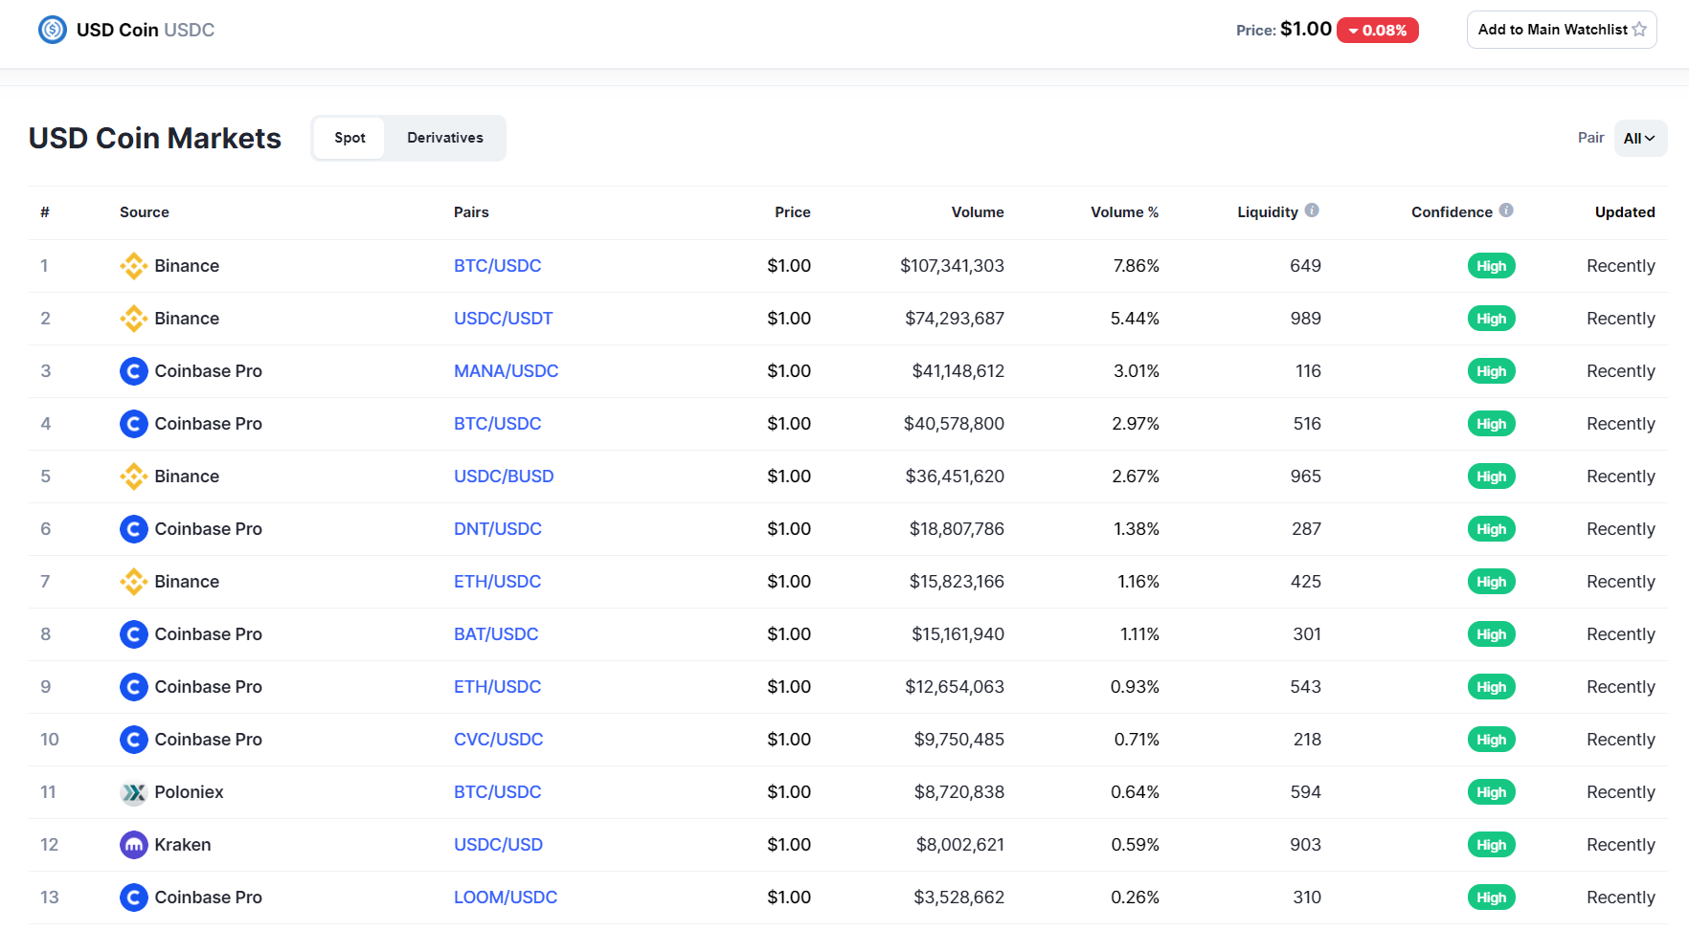Click Coinbase Pro logo in row 3
This screenshot has width=1689, height=931.
click(134, 371)
